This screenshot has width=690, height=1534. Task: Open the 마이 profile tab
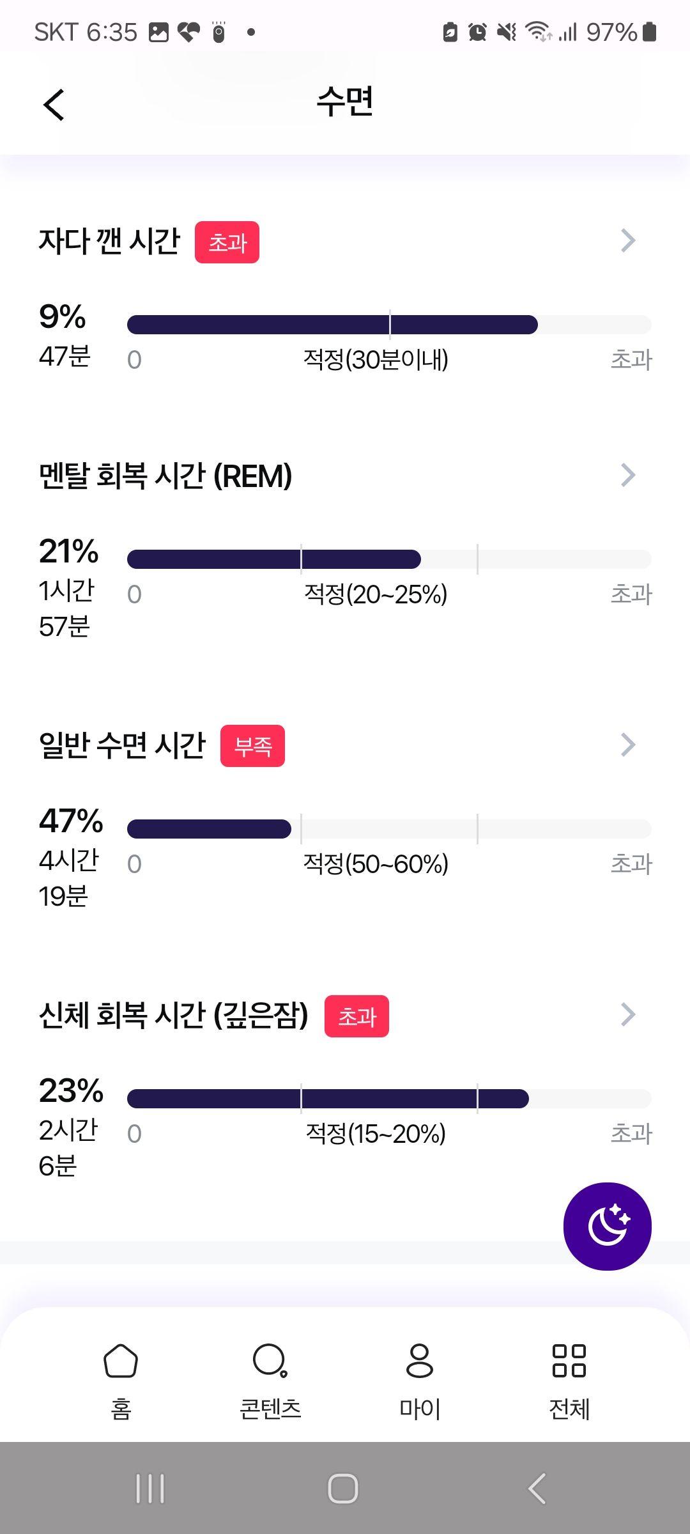(x=420, y=1381)
